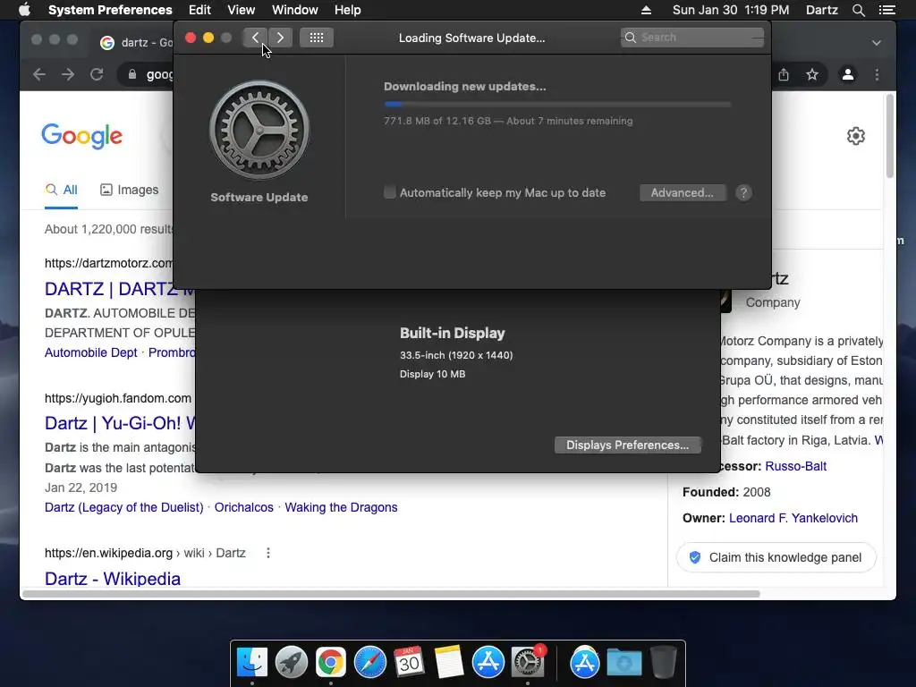Click Chrome back arrow

click(39, 74)
